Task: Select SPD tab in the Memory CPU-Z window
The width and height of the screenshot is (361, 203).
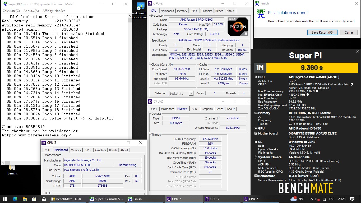Action: (194, 109)
